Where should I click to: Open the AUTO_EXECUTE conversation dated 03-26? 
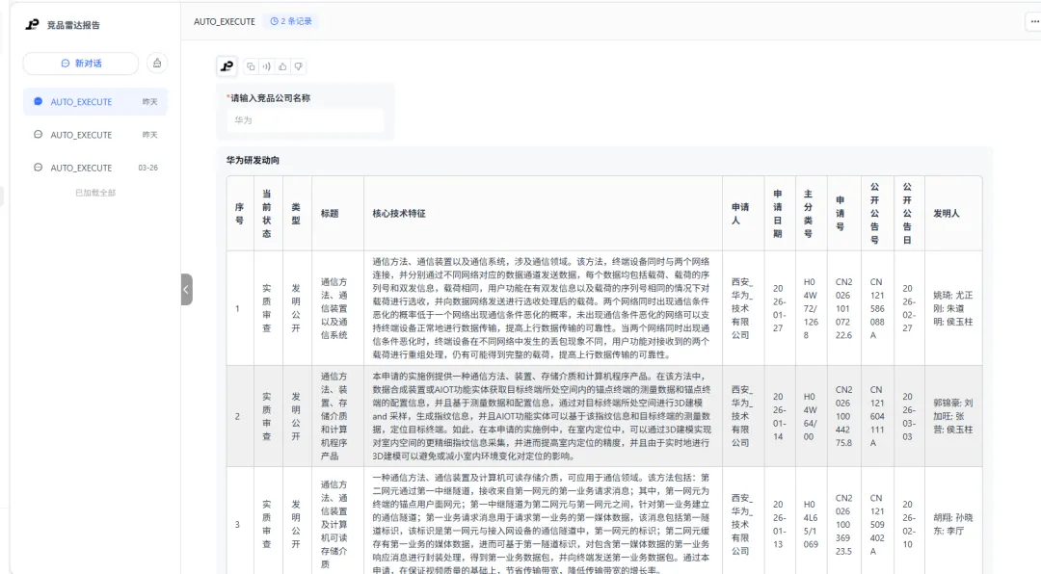pos(95,168)
